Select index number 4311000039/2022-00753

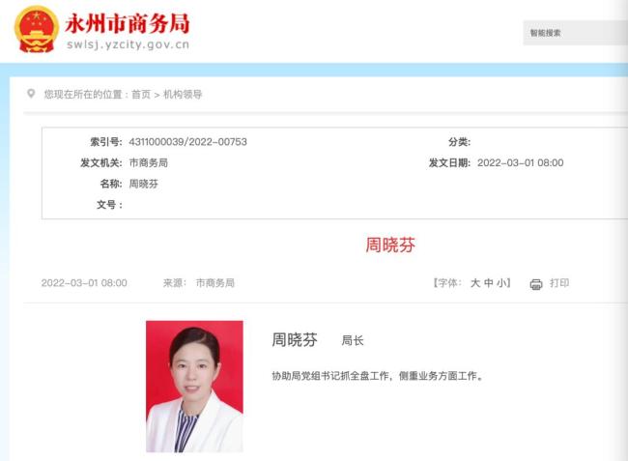pos(187,142)
